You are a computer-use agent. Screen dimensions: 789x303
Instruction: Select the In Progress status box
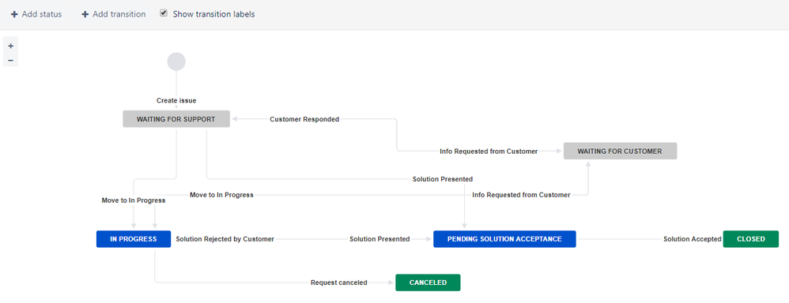tap(134, 239)
